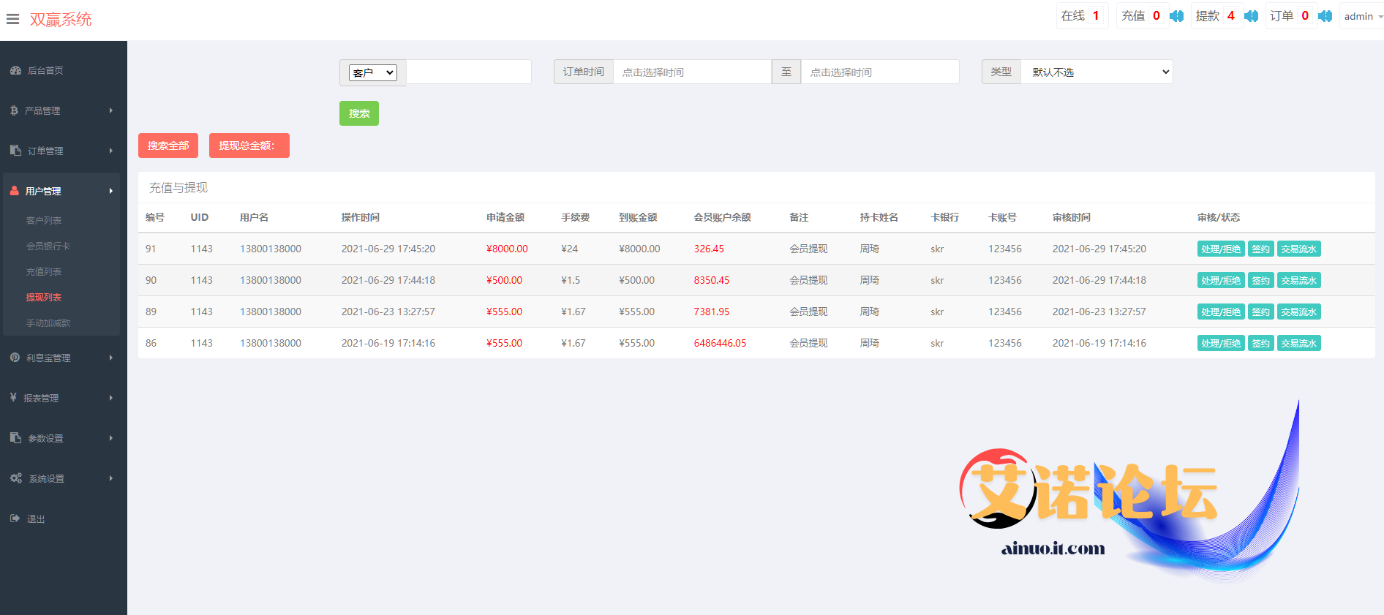Image resolution: width=1384 pixels, height=615 pixels.
Task: Open the 客户 search-type dropdown
Action: [x=373, y=72]
